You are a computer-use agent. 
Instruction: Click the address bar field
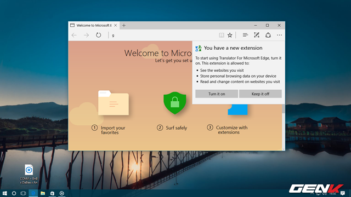click(x=163, y=35)
